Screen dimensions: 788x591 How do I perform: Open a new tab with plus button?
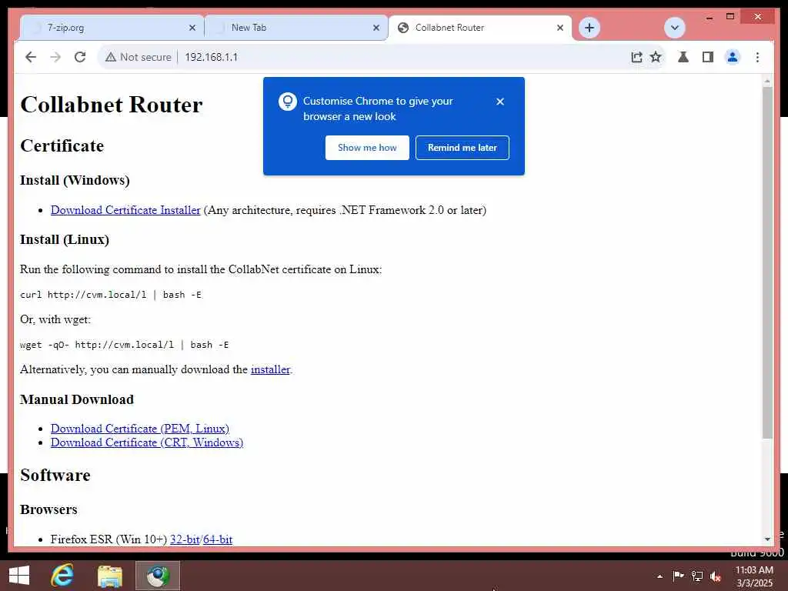pyautogui.click(x=589, y=27)
